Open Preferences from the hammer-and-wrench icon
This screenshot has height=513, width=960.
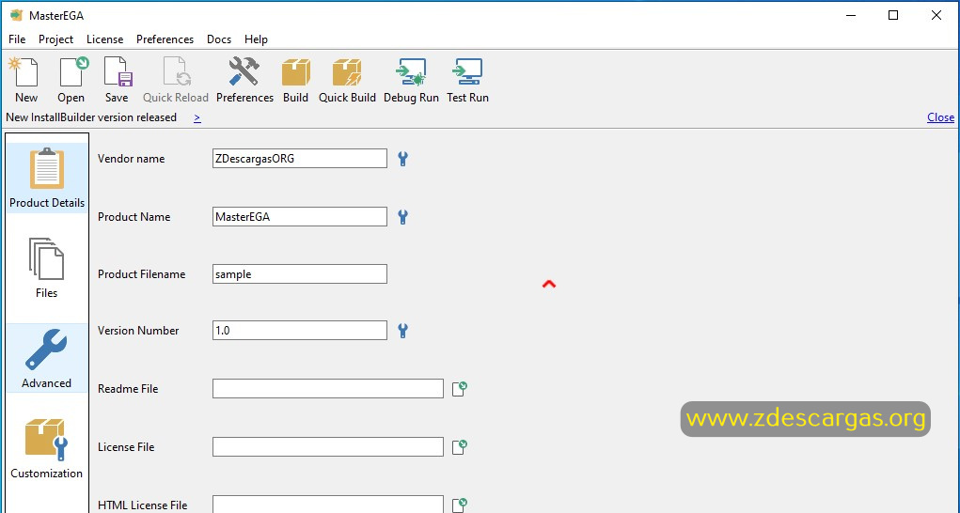pos(244,80)
